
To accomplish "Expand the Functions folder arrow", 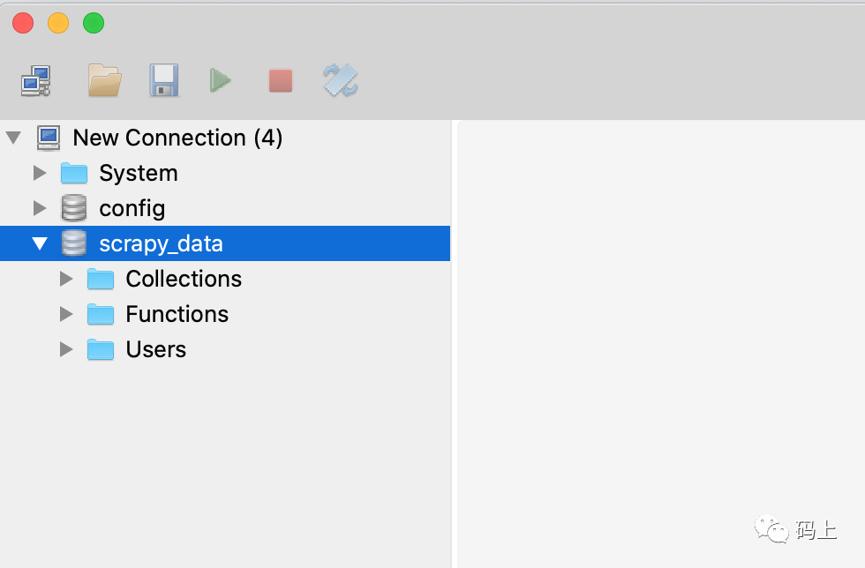I will pos(66,314).
